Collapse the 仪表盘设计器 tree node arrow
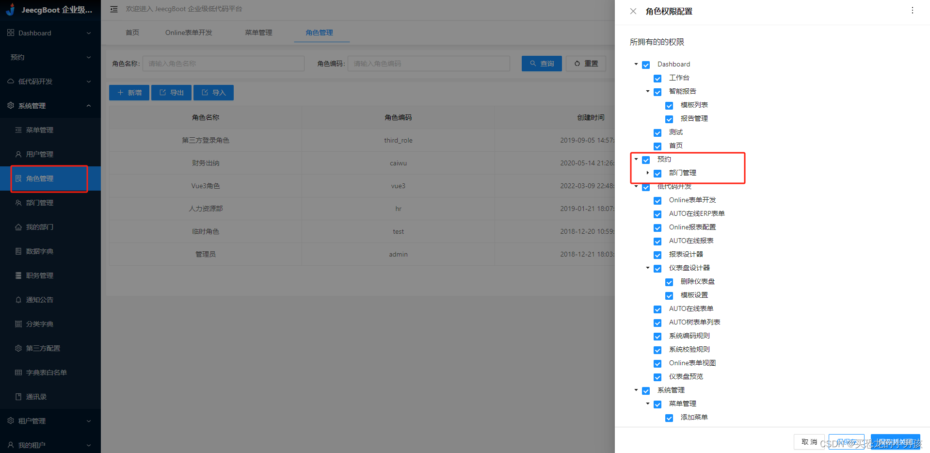930x453 pixels. (x=648, y=268)
